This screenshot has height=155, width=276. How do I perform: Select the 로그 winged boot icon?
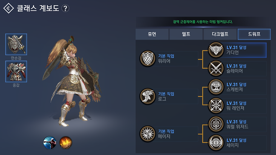148,96
